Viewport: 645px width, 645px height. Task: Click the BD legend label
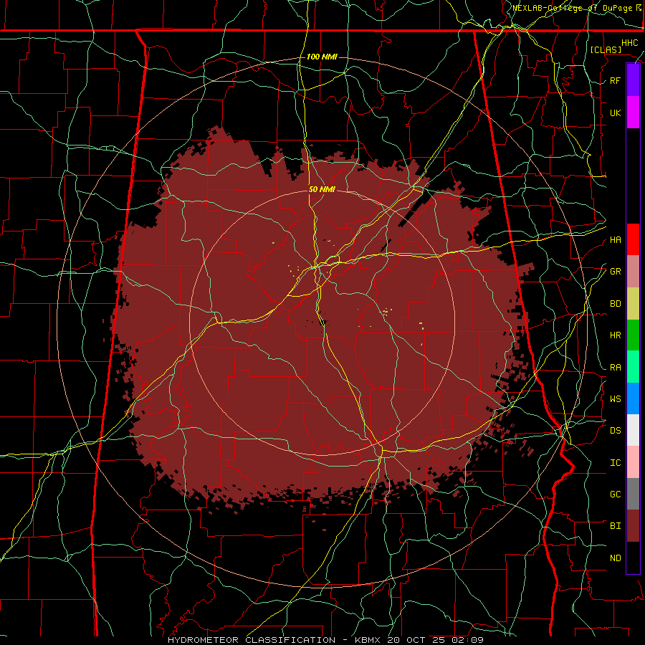pyautogui.click(x=616, y=304)
